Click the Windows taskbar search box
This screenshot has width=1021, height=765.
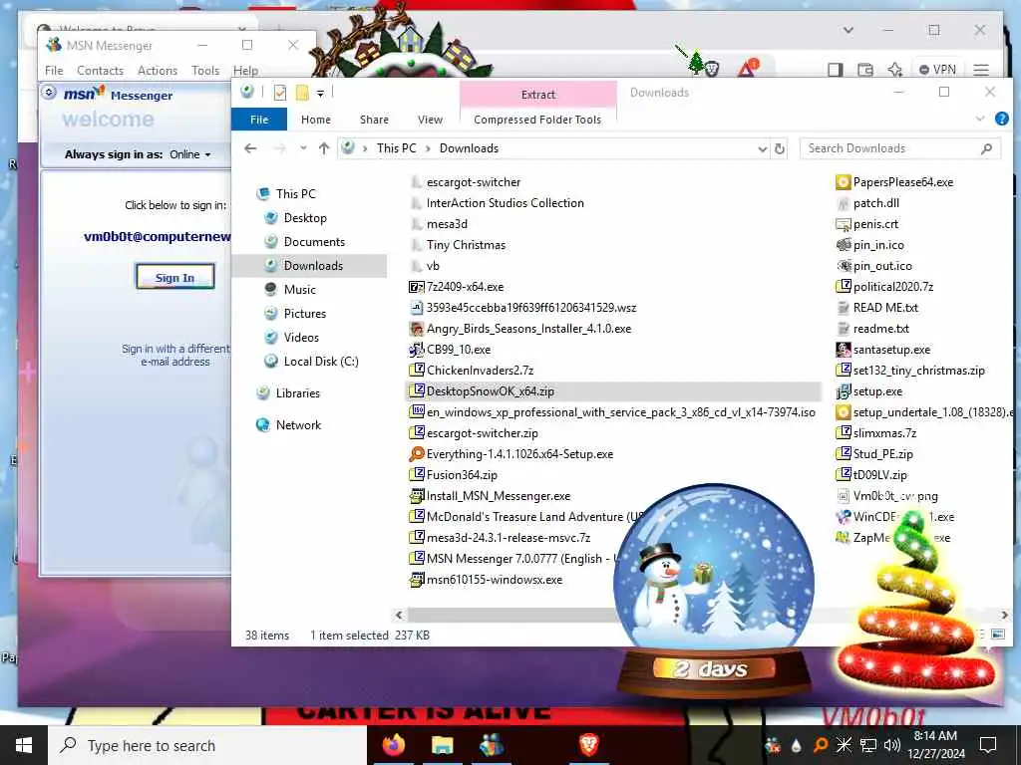[207, 745]
